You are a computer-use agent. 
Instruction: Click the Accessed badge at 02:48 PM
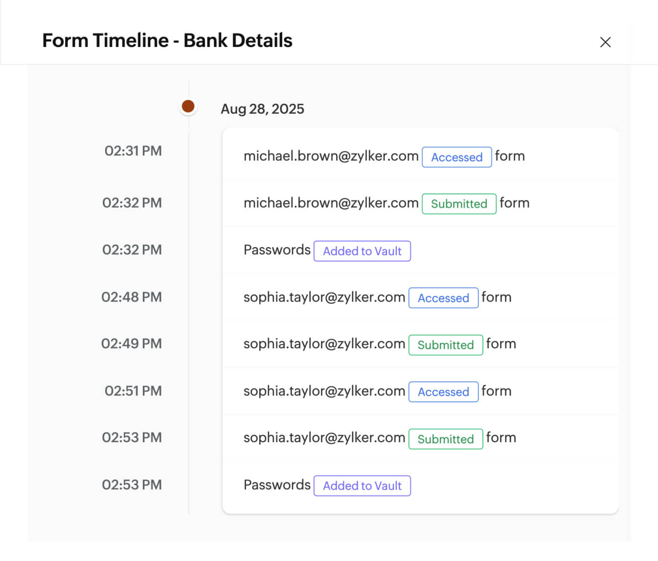443,298
